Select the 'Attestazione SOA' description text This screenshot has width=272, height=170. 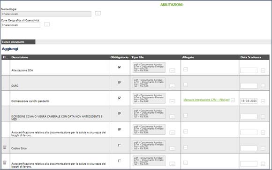(x=22, y=70)
